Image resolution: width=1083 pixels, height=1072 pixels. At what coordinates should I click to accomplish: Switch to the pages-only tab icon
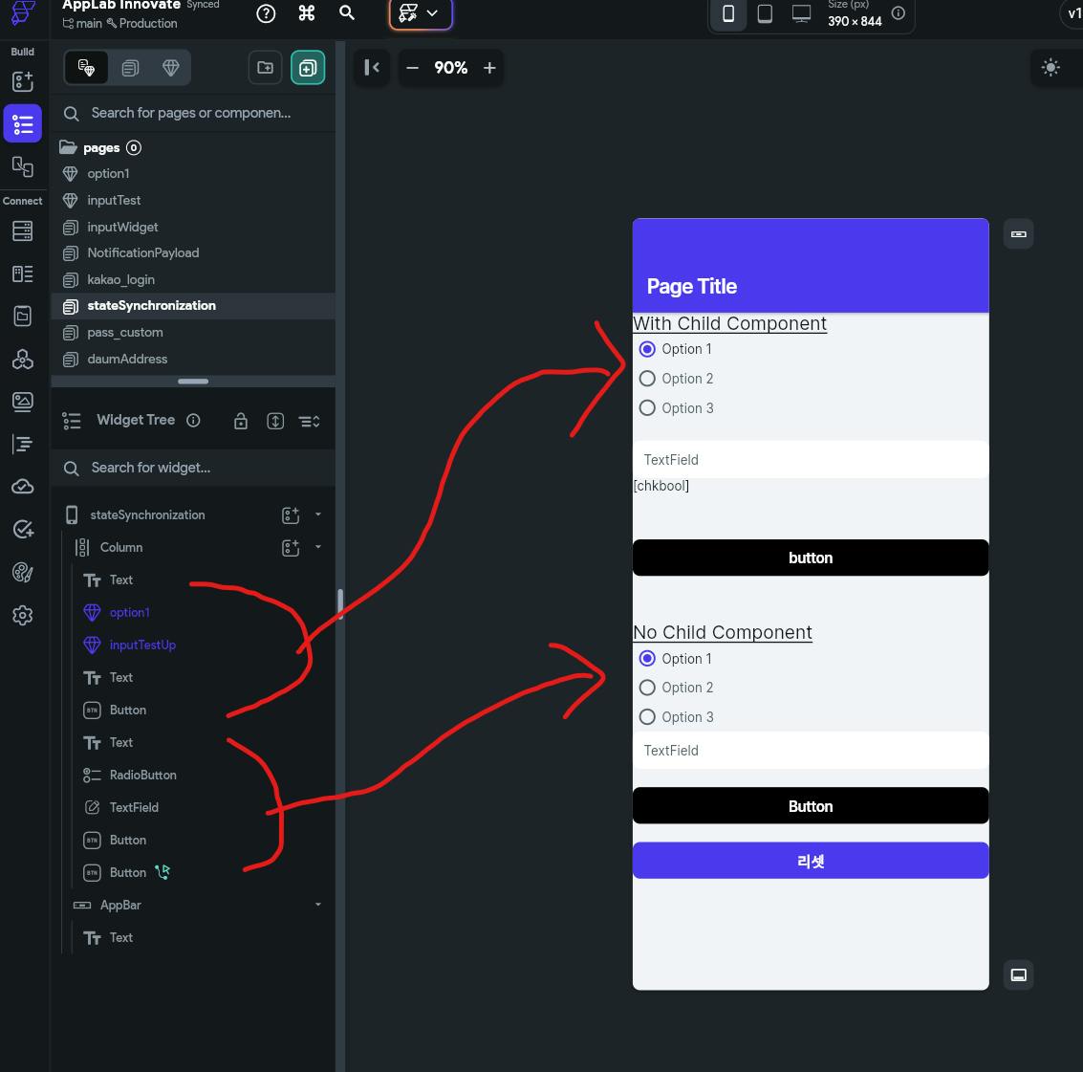(130, 68)
